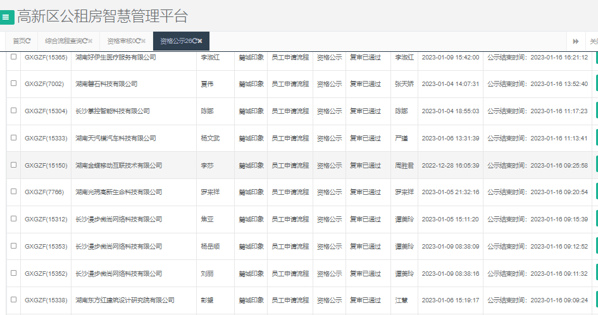This screenshot has width=598, height=315.
Task: Click handler name 江慧
Action: [x=401, y=300]
